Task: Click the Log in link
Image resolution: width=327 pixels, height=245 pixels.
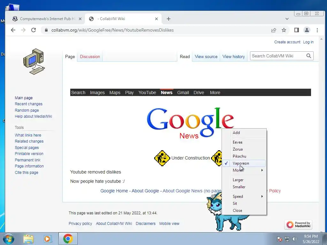Action: pyautogui.click(x=308, y=42)
